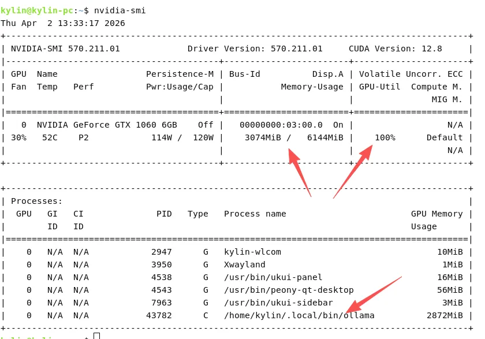Viewport: 485px width, 339px height.
Task: Click power usage value 114W
Action: pyautogui.click(x=162, y=137)
